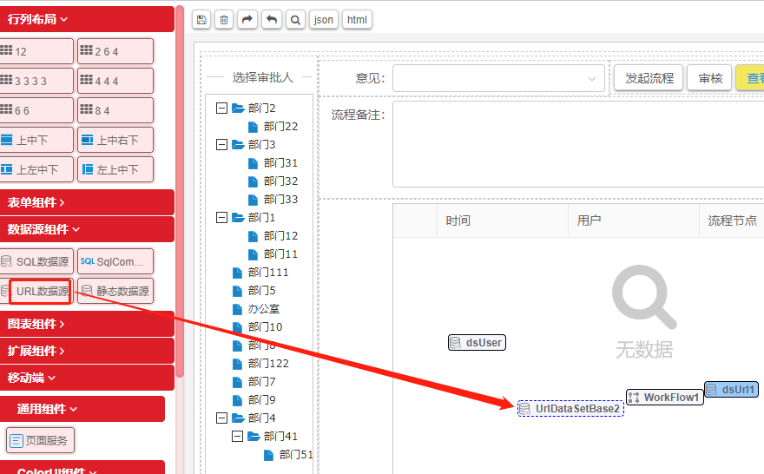This screenshot has height=474, width=764.
Task: Click the undo arrow icon
Action: (x=271, y=20)
